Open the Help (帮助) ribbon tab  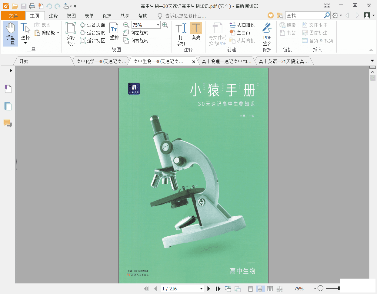coord(143,16)
